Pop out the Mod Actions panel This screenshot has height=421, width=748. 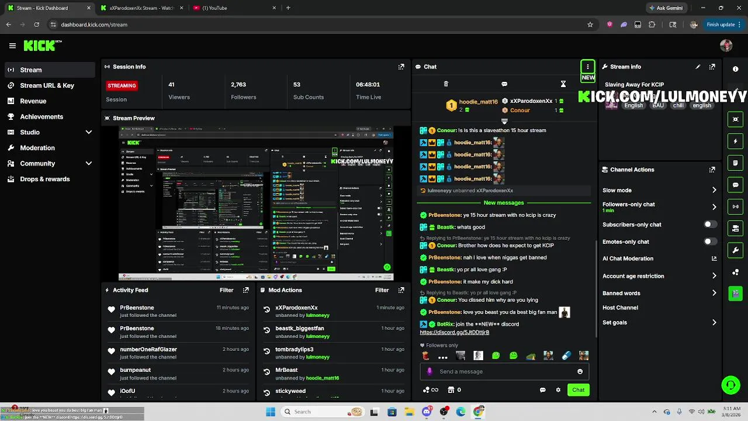pyautogui.click(x=401, y=290)
